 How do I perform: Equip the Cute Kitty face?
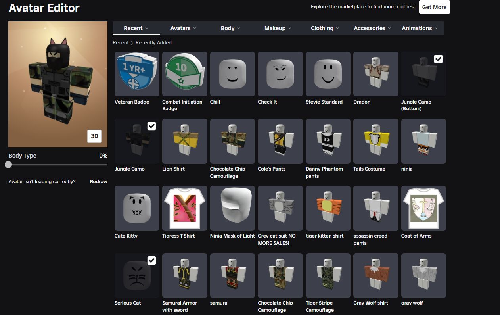[137, 208]
